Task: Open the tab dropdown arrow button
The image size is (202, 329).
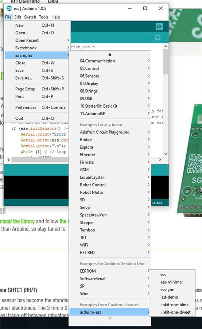Action: click(x=158, y=38)
